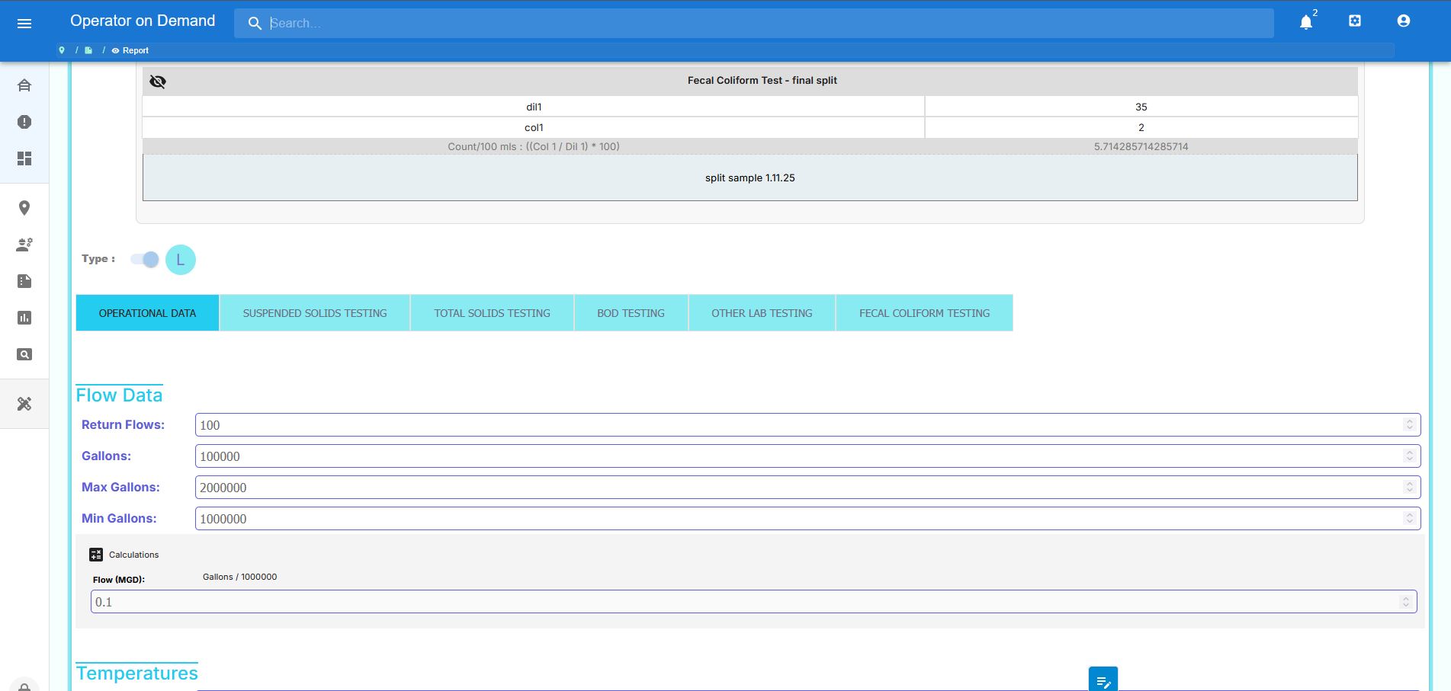The height and width of the screenshot is (691, 1451).
Task: Select the Fecal Coliform Testing tab
Action: [x=924, y=313]
